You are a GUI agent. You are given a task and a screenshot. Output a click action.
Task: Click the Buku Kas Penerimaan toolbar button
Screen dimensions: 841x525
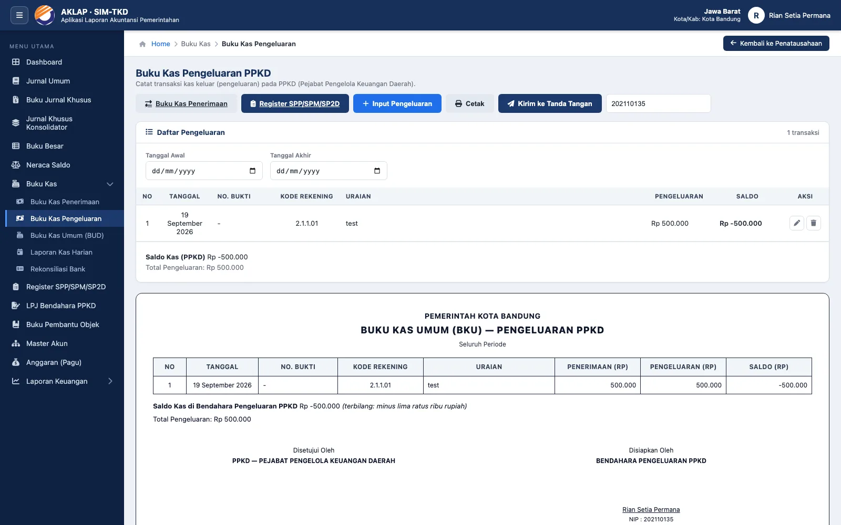pyautogui.click(x=186, y=103)
